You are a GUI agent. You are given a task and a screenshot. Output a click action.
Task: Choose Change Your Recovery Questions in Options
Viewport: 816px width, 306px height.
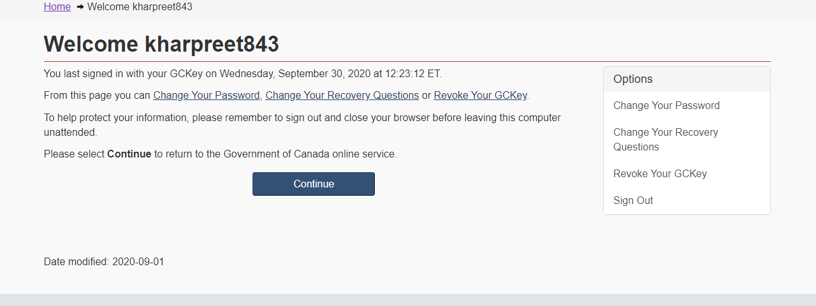(666, 140)
